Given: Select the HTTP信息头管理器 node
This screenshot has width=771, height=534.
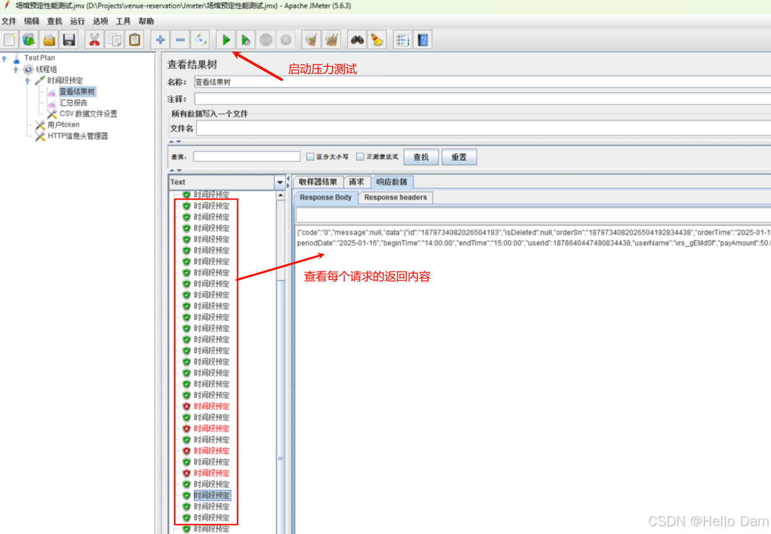Looking at the screenshot, I should coord(78,136).
